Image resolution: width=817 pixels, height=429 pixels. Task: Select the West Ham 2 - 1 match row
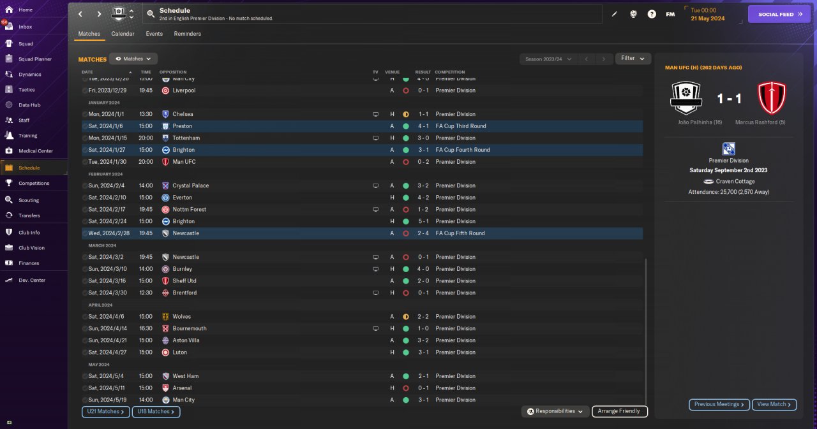coord(362,376)
